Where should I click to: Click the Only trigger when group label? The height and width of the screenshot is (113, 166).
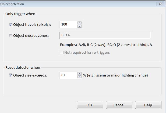(x=20, y=13)
